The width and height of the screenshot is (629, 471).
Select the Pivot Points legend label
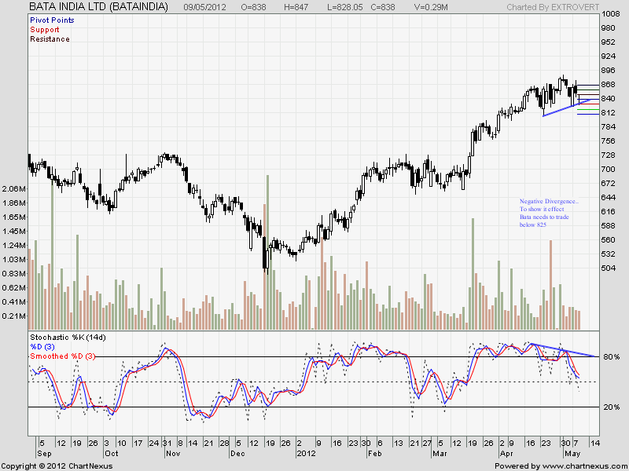pyautogui.click(x=51, y=20)
